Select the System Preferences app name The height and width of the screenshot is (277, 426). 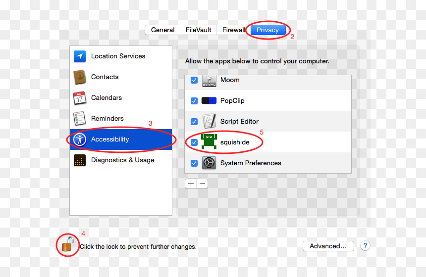click(251, 163)
